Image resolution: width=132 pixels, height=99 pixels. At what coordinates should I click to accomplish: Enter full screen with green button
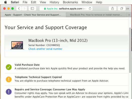pyautogui.click(x=13, y=9)
